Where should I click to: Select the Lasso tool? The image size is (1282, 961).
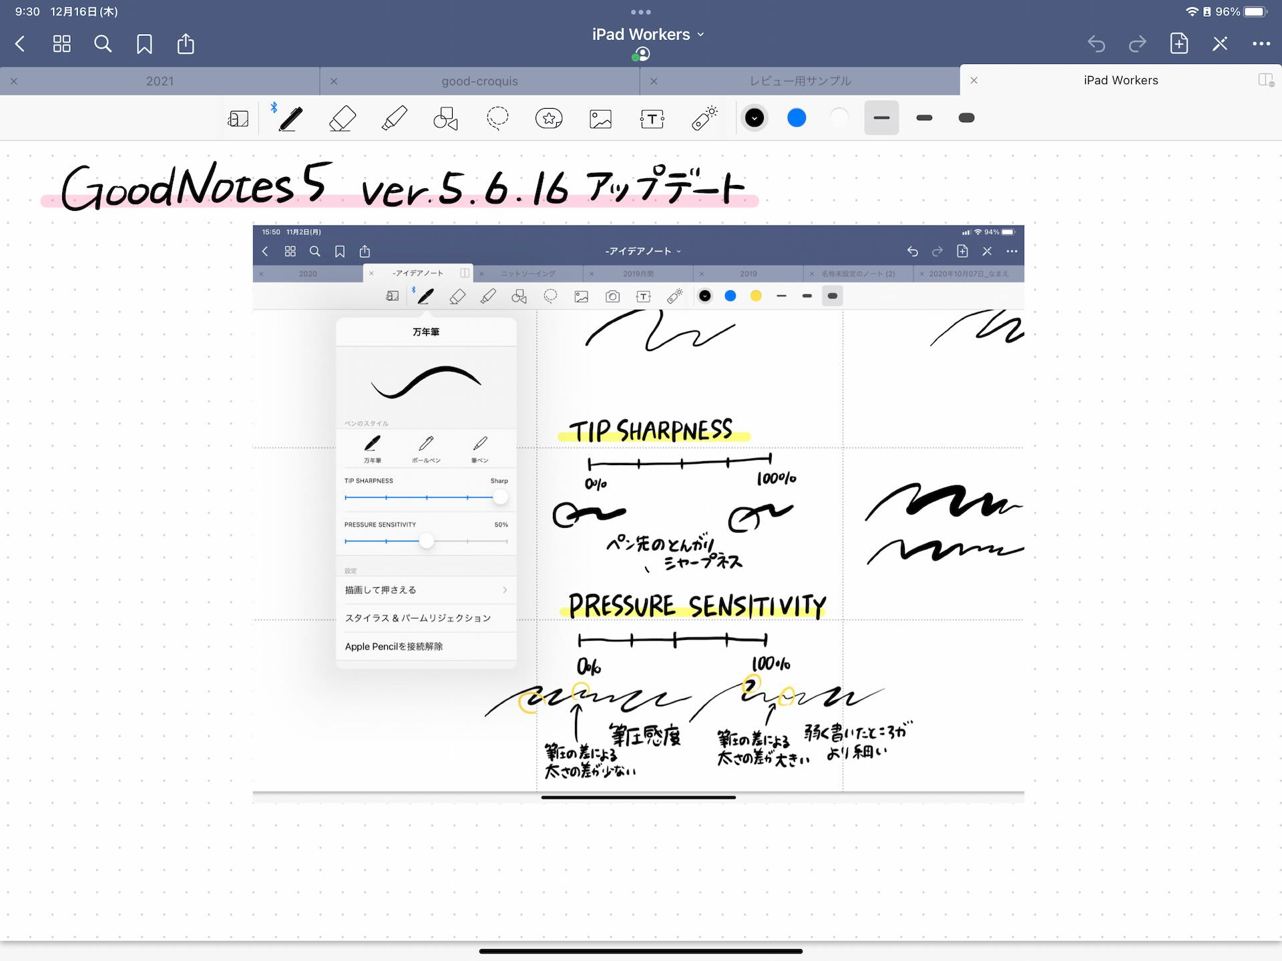pyautogui.click(x=497, y=118)
